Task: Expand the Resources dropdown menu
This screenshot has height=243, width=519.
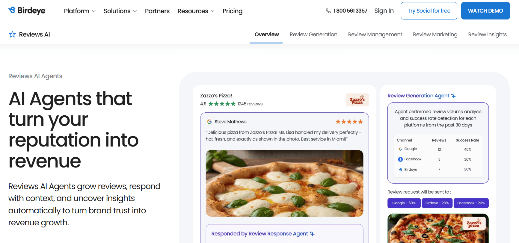Action: (x=196, y=11)
